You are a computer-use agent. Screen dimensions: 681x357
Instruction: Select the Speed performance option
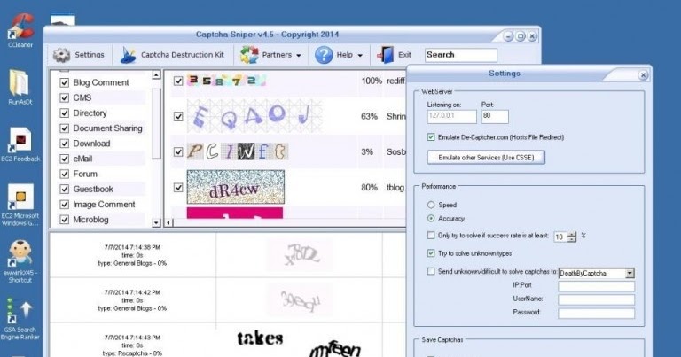click(x=431, y=205)
